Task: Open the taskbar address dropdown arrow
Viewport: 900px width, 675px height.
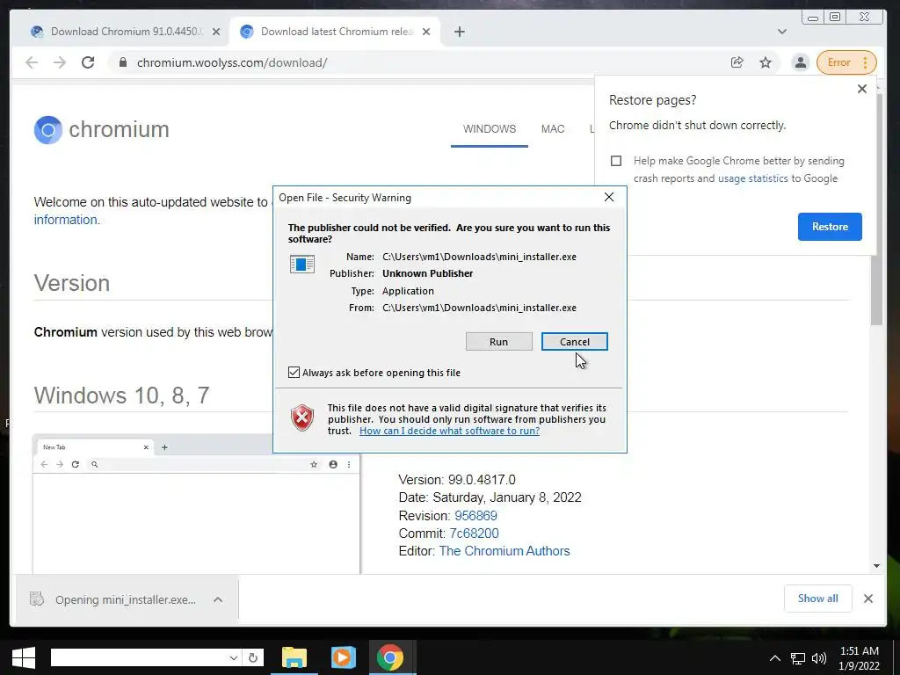Action: 234,657
